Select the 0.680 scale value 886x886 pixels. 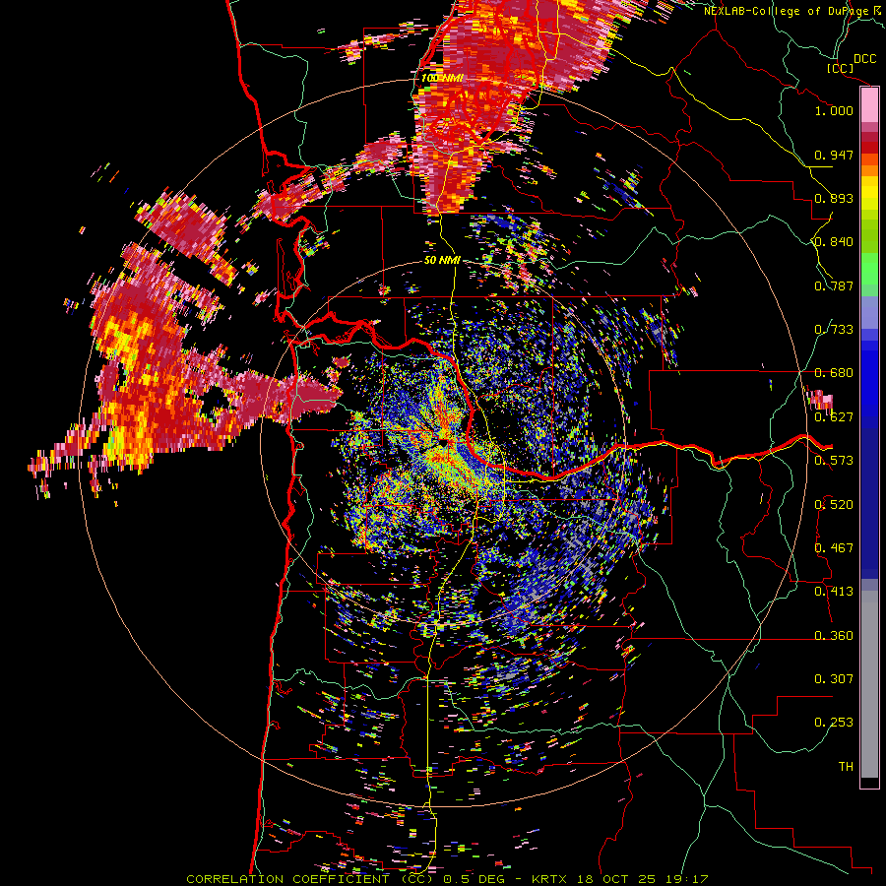[x=834, y=373]
